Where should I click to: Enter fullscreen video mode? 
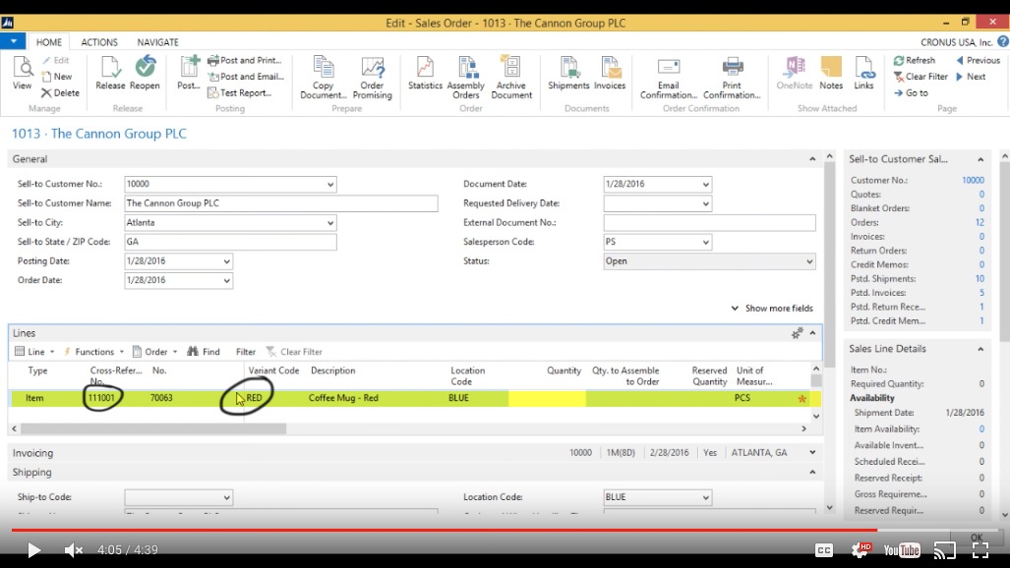pyautogui.click(x=980, y=550)
